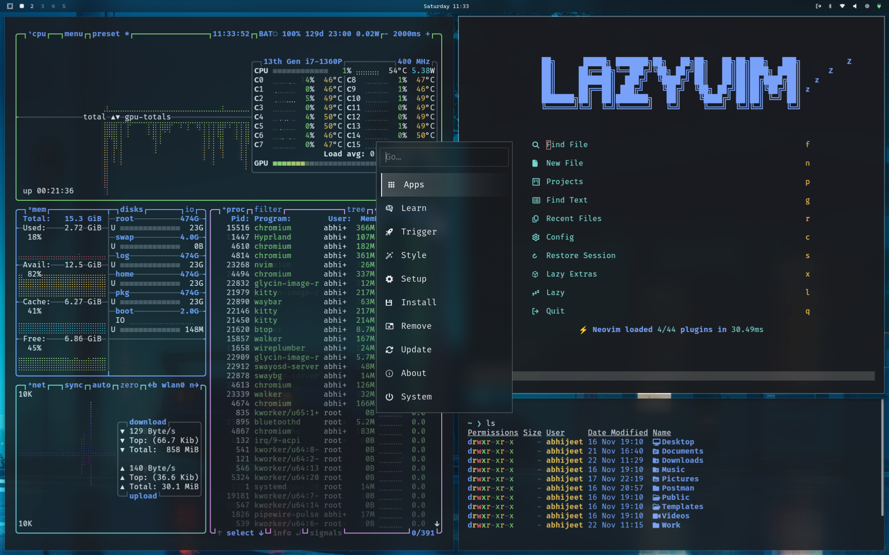Switch to workspace 2 in top bar
The width and height of the screenshot is (889, 555).
(32, 6)
